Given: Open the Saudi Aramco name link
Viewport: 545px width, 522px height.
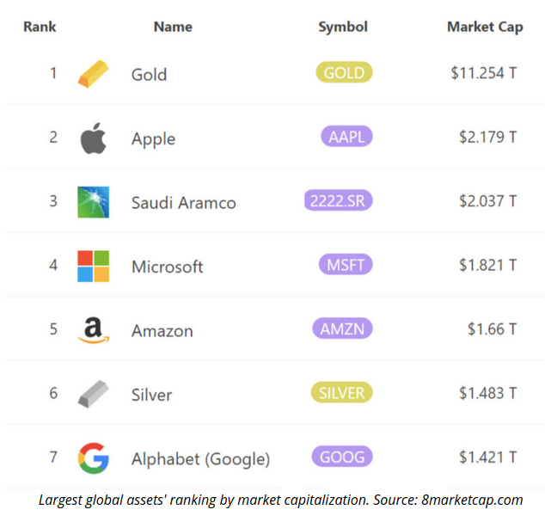Looking at the screenshot, I should [184, 203].
